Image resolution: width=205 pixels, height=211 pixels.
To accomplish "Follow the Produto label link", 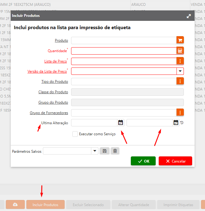I will pos(61,40).
